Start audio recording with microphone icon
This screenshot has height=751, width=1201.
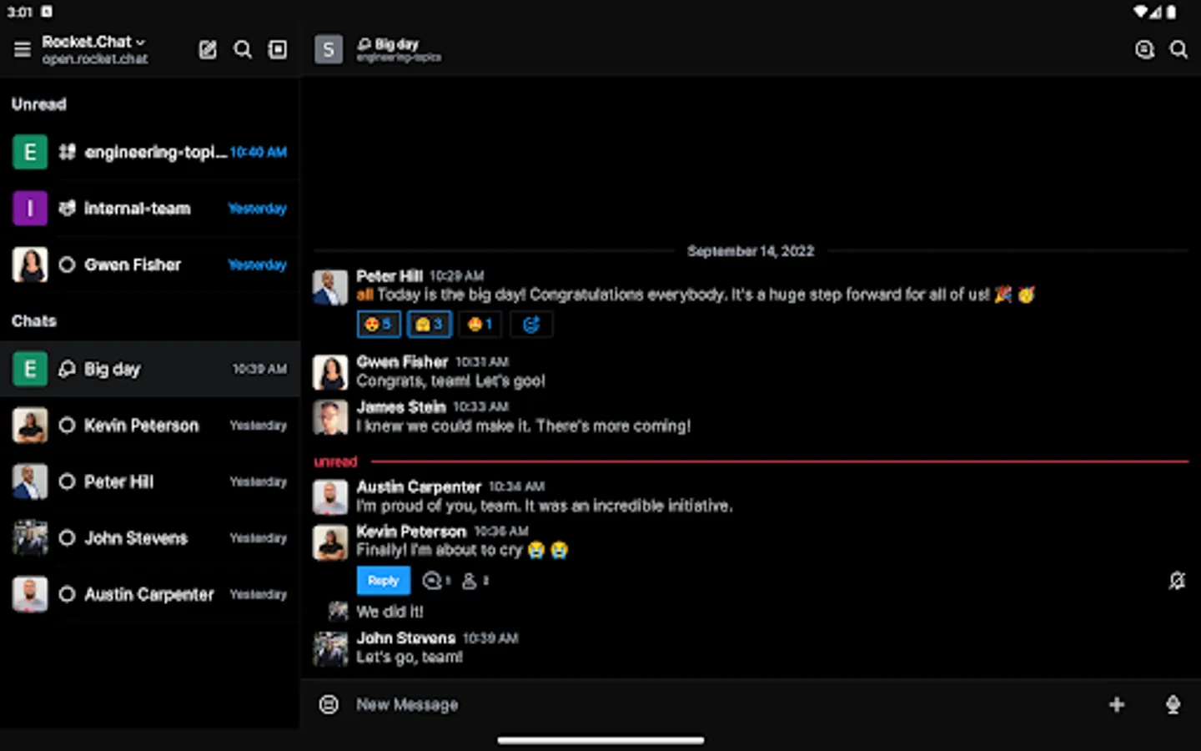[x=1173, y=704]
